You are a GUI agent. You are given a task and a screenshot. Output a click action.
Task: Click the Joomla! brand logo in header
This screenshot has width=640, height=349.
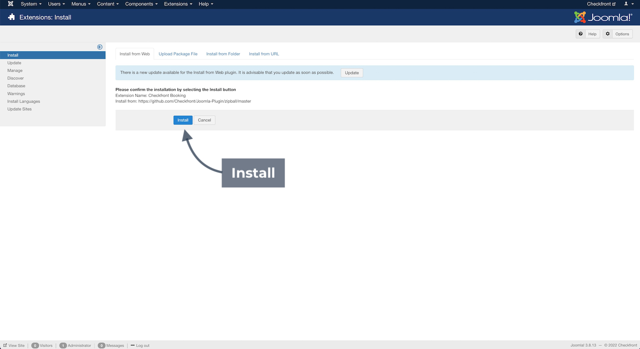click(x=603, y=17)
